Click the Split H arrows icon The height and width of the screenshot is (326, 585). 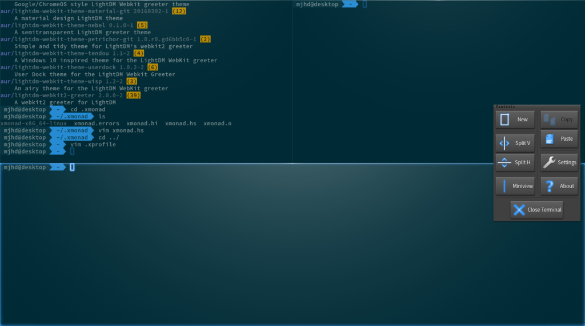pyautogui.click(x=504, y=162)
